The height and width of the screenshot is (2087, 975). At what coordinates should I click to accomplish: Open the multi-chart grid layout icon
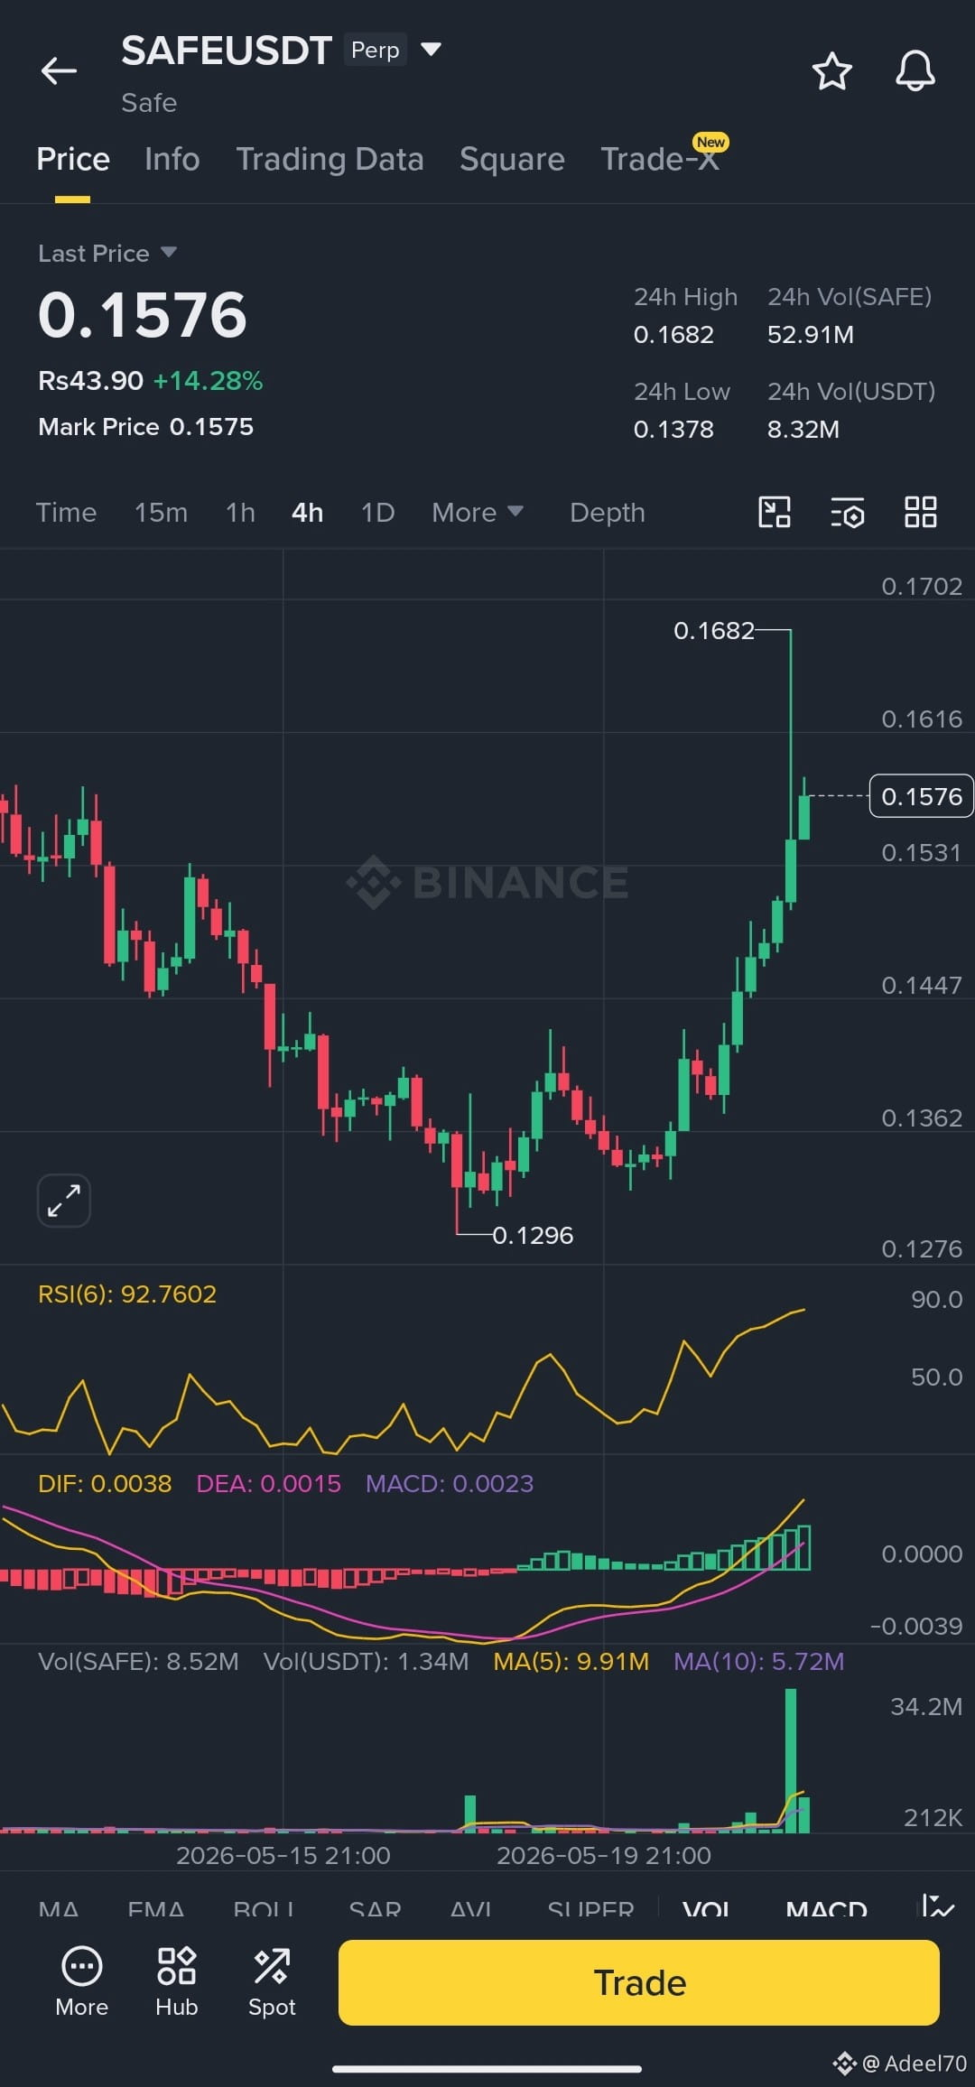[921, 512]
